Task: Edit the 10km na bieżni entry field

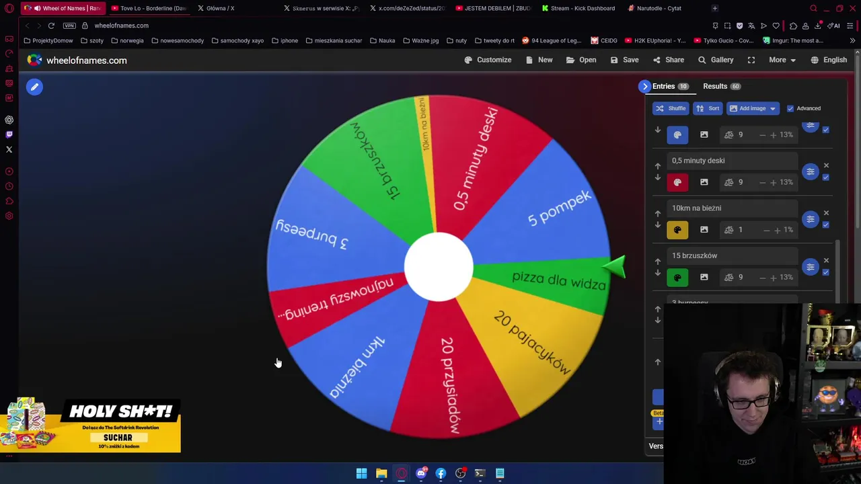Action: point(732,208)
